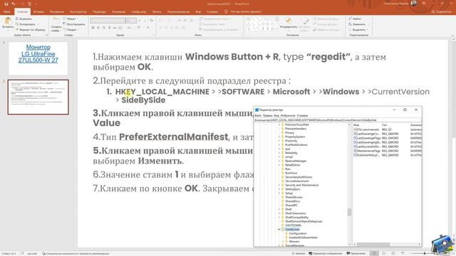Click Find (Найти) magnifier in editing group

[x=355, y=19]
